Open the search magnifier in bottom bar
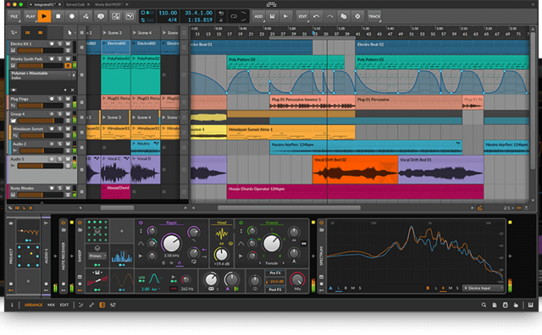Screen dimensions: 542x335 [x=484, y=305]
